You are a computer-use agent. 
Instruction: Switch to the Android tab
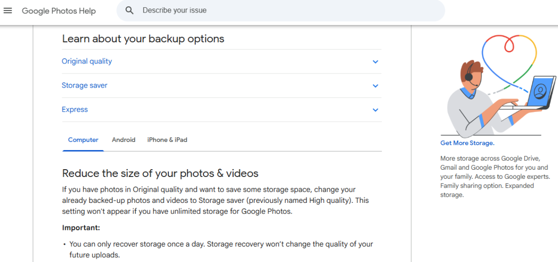(x=124, y=140)
